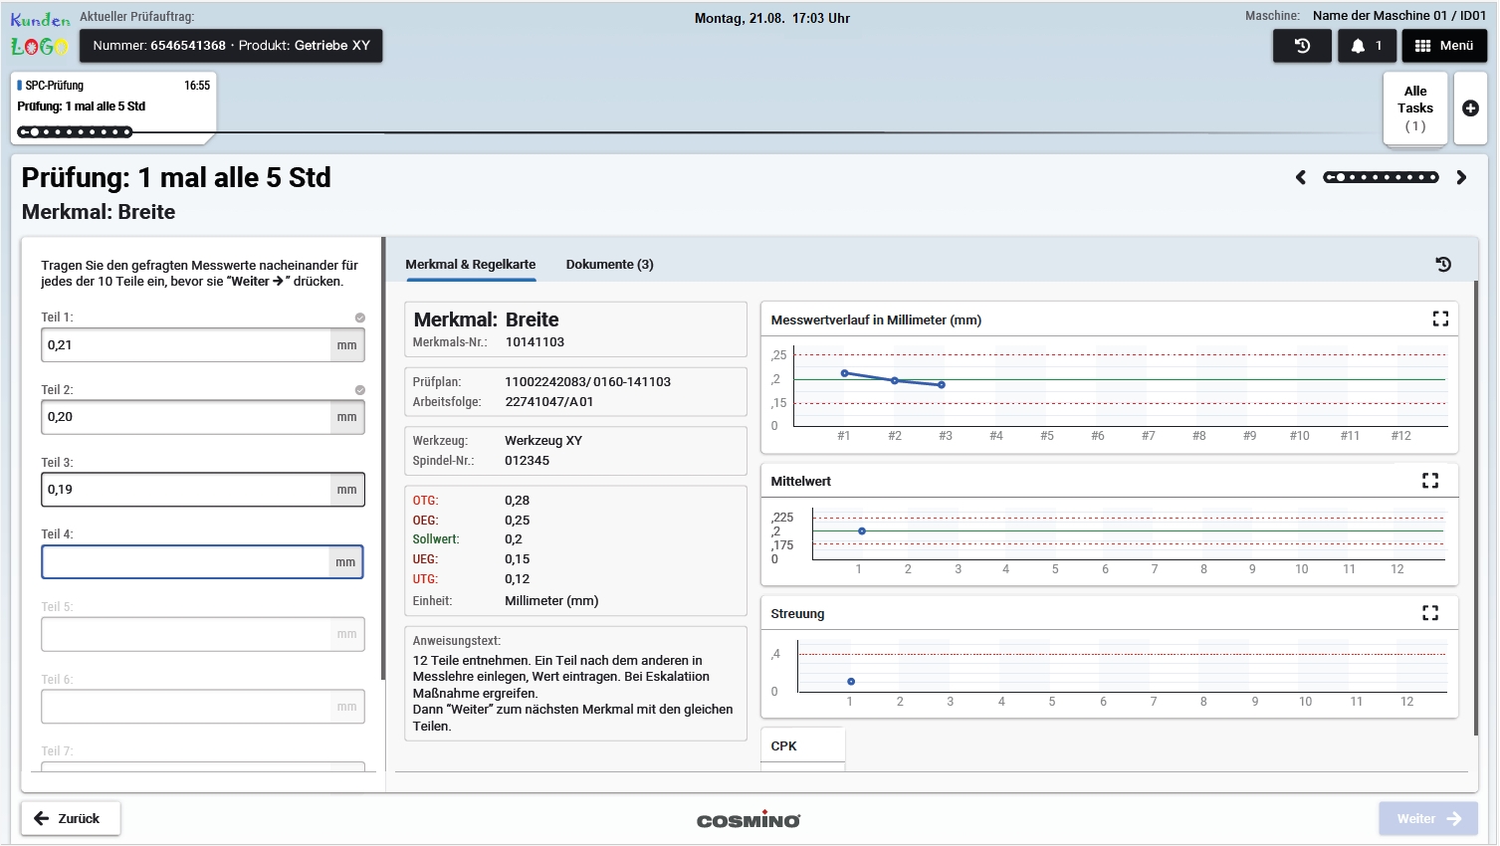
Task: Open notifications bell with 1 alert
Action: click(1367, 46)
